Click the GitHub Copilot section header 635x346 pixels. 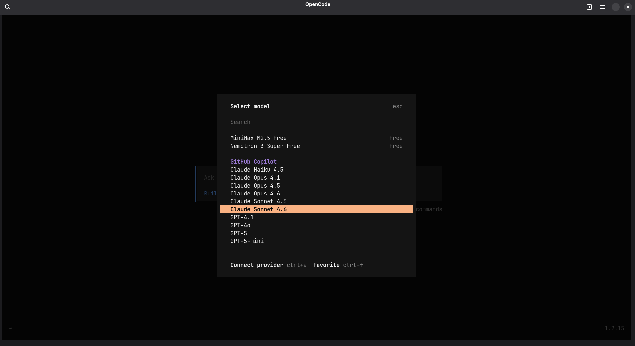pos(253,162)
